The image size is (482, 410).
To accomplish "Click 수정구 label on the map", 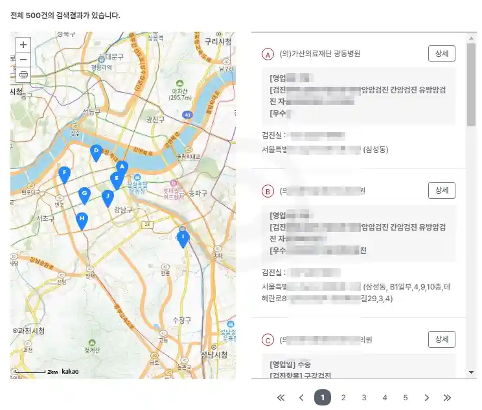I will (181, 321).
